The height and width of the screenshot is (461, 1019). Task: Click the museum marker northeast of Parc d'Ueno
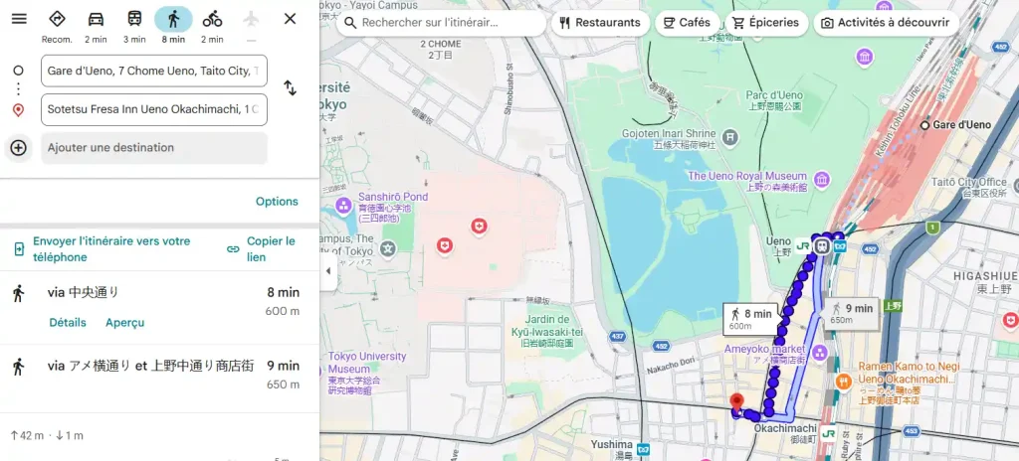(865, 57)
